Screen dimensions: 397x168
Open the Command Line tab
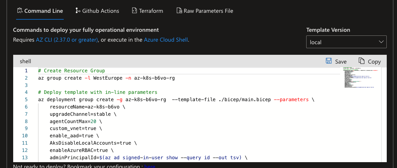(x=40, y=11)
